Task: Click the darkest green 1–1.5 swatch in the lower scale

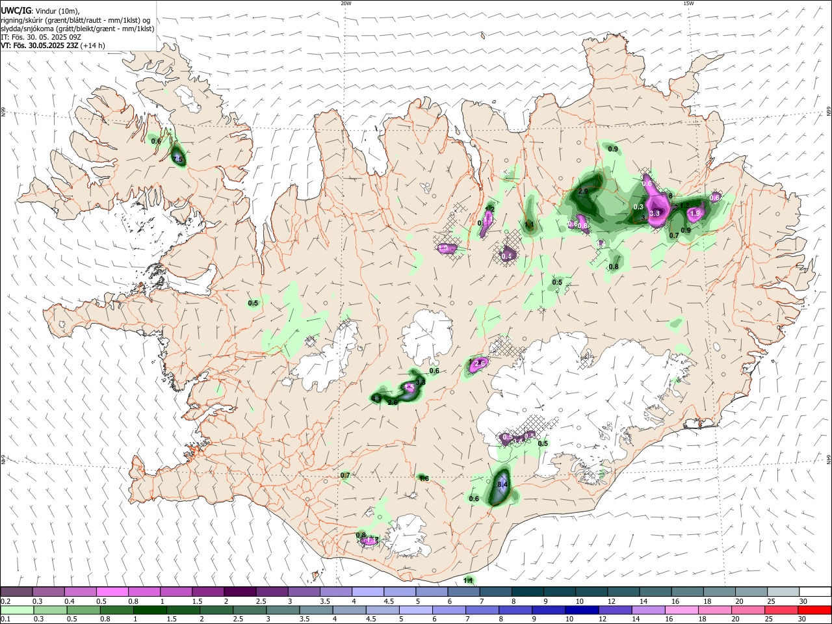Action: (151, 610)
